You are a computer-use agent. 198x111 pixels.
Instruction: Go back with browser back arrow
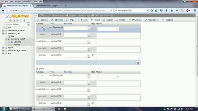[x=3, y=11]
